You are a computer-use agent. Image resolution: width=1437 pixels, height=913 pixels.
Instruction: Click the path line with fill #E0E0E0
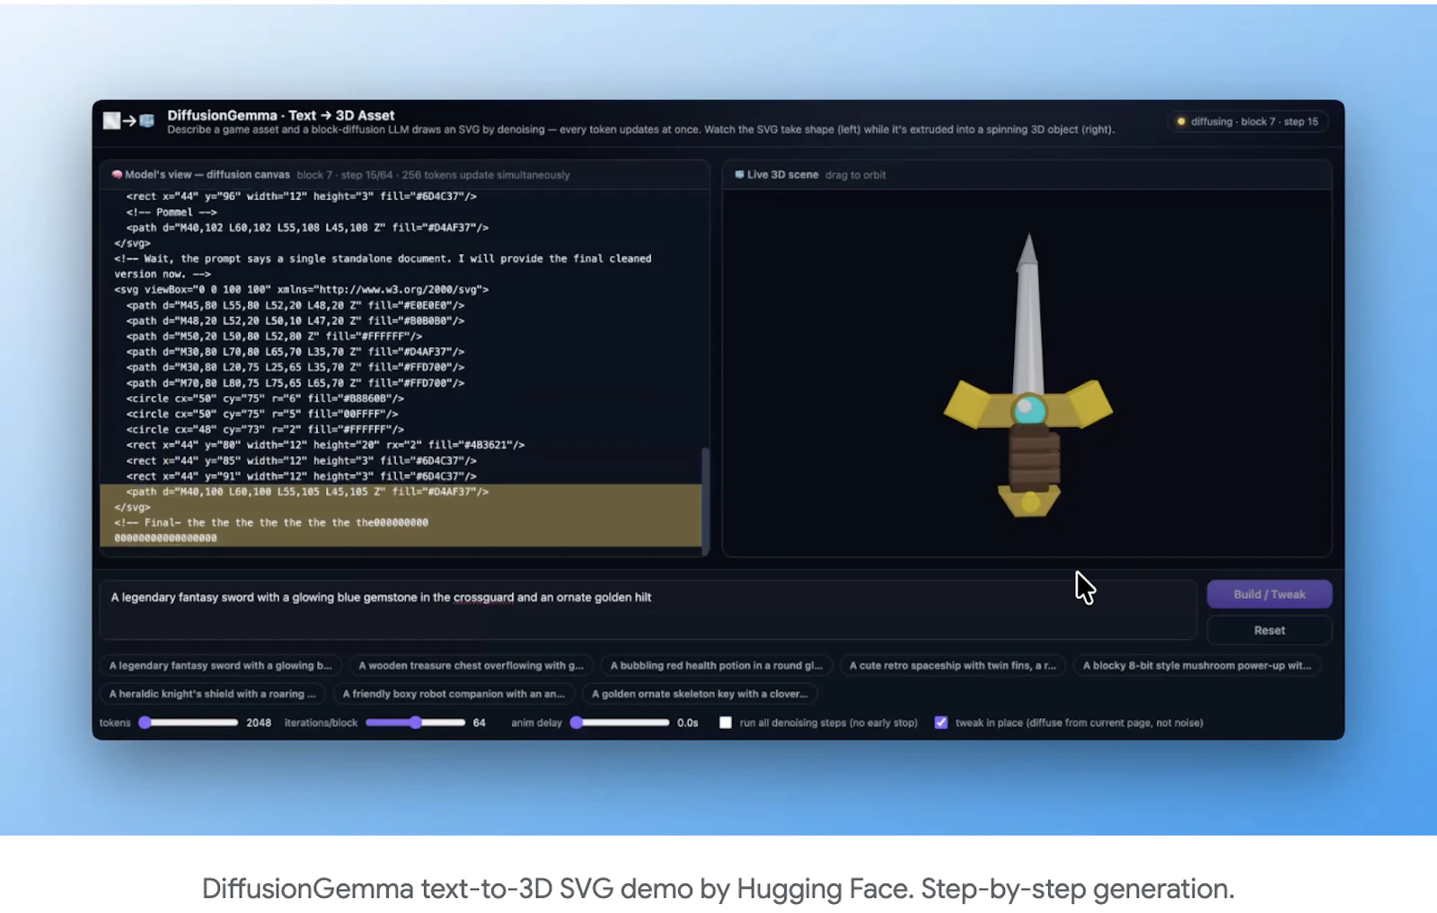tap(295, 305)
